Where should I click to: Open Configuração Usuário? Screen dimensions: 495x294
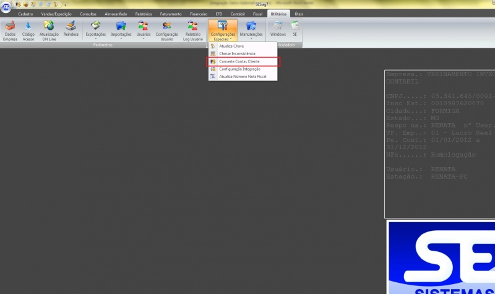tap(166, 30)
